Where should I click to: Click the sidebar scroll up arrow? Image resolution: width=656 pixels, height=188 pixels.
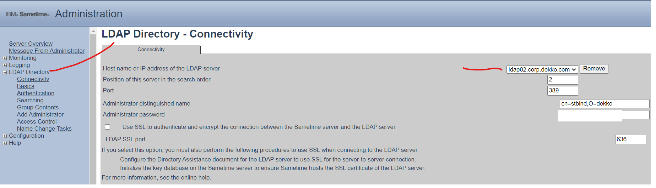tap(93, 31)
